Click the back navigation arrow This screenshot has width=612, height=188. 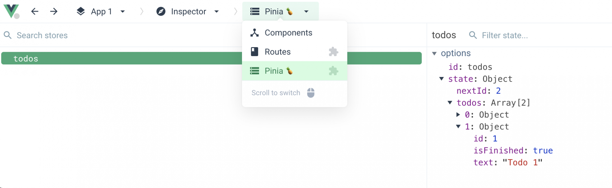click(35, 11)
